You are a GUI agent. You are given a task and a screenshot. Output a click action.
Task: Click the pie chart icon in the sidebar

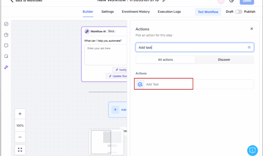pos(6,35)
